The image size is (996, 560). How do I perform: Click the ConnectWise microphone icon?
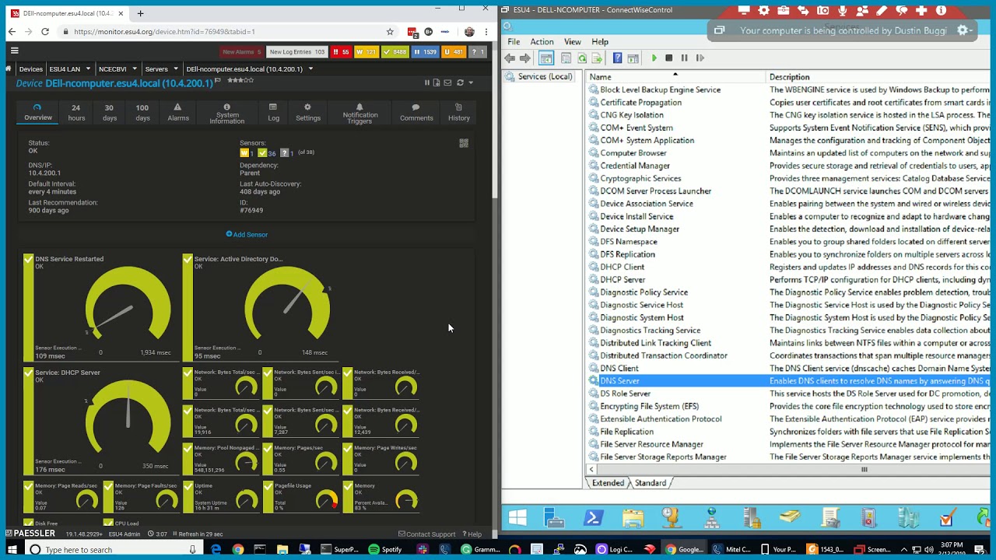coord(843,10)
